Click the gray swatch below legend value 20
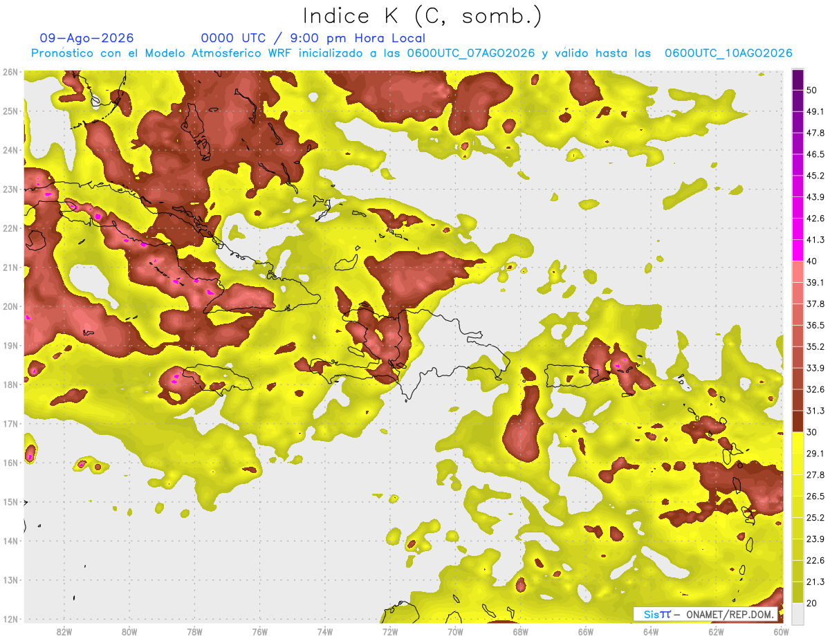 click(797, 613)
